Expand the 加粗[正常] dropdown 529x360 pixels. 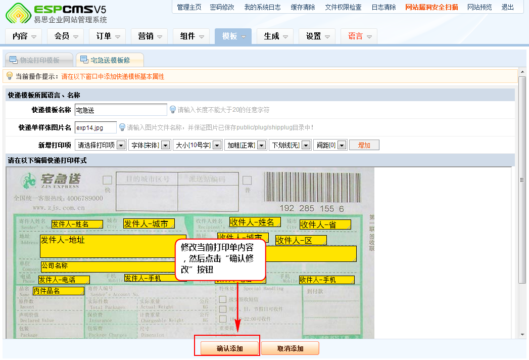click(245, 145)
